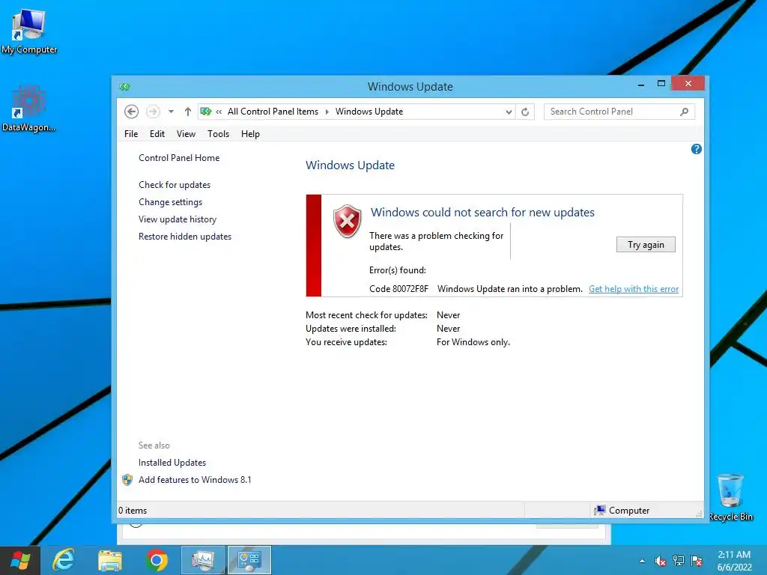Go to Control Panel Home
This screenshot has width=767, height=575.
tap(179, 158)
